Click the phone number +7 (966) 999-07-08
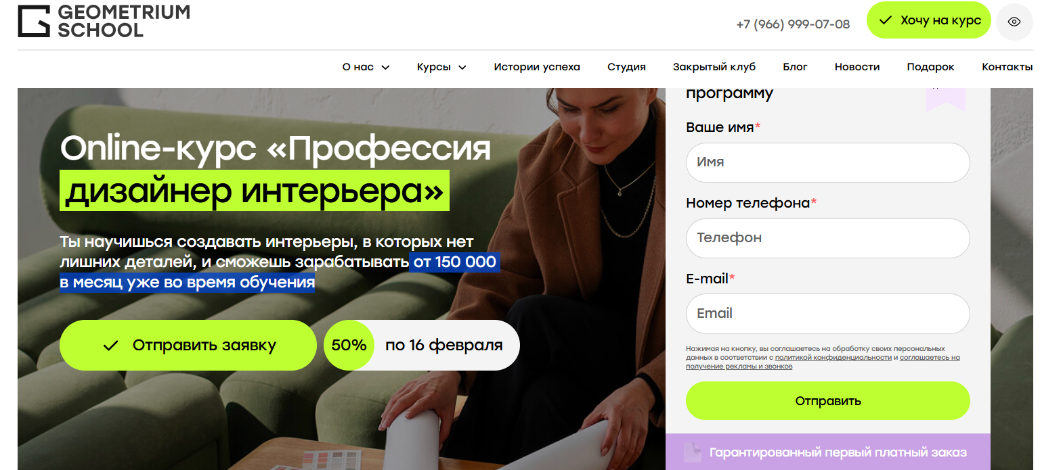Viewport: 1040px width, 470px height. click(x=793, y=24)
